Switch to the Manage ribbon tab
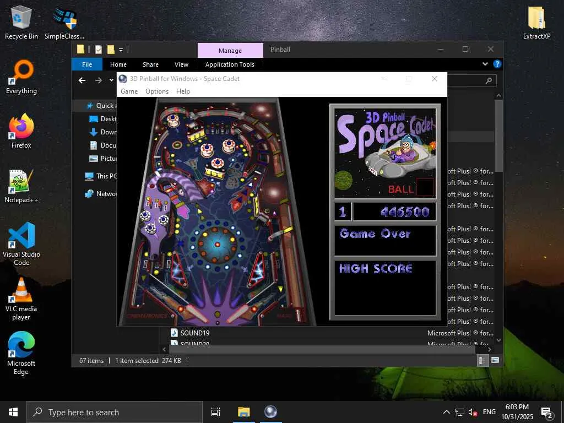Viewport: 564px width, 423px height. [x=230, y=50]
